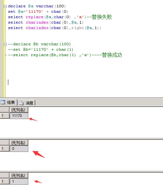The image size is (163, 186).
Task: Select row 1 header of first grid
Action: [4, 116]
